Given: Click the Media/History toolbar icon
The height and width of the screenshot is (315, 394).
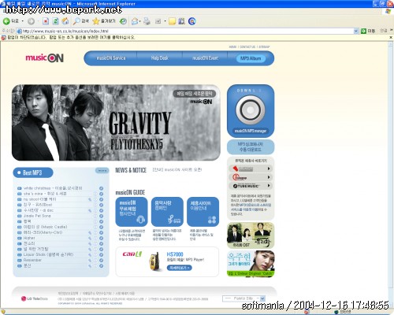Looking at the screenshot, I should (123, 21).
